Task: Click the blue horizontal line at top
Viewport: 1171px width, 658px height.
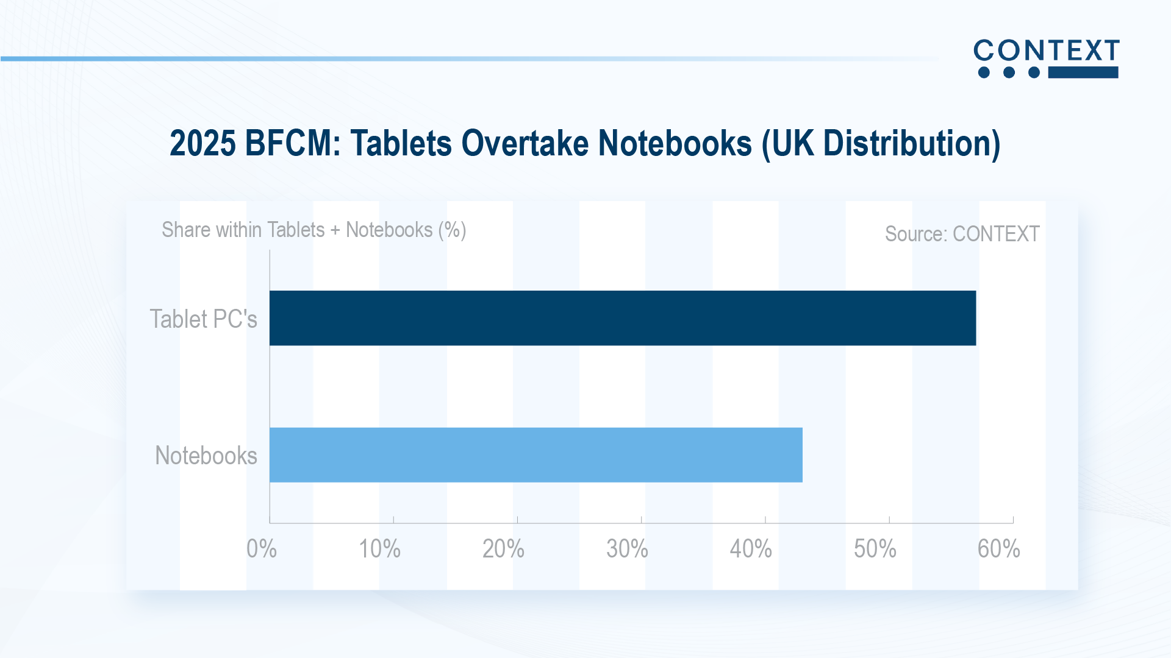Action: pyautogui.click(x=366, y=59)
